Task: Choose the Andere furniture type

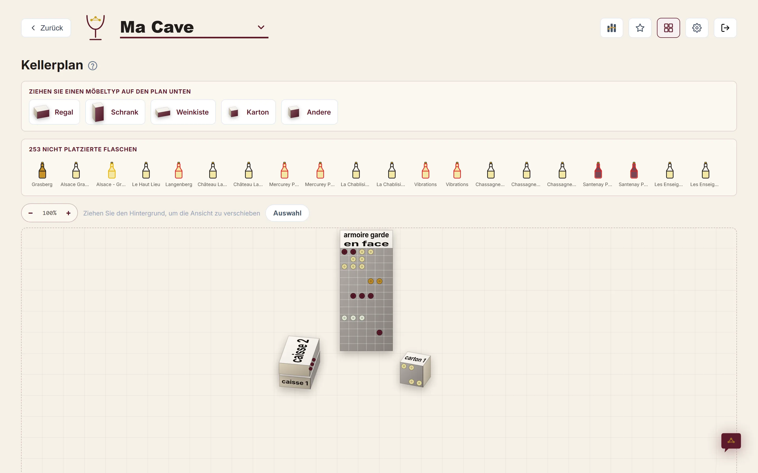Action: click(310, 112)
